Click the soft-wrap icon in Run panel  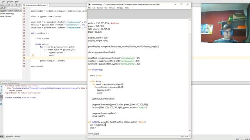pos(1,93)
